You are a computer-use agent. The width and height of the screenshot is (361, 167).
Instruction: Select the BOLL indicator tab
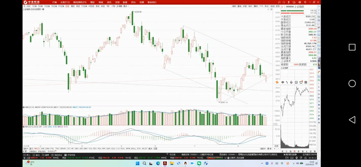point(134,148)
